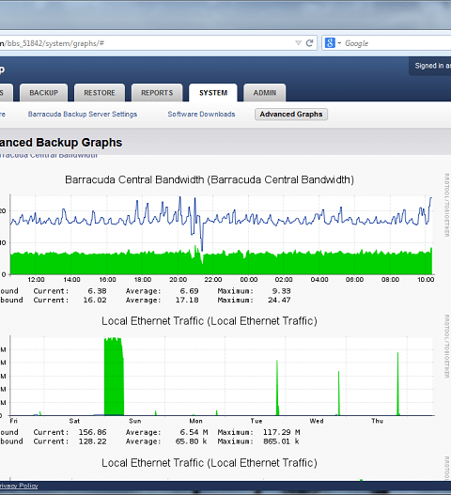Click the Advanced Backup Graphs heading
Image resolution: width=451 pixels, height=495 pixels.
click(x=61, y=143)
